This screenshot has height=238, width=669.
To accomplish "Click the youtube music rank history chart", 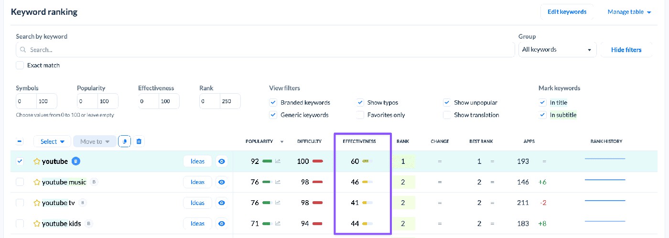I will (605, 180).
